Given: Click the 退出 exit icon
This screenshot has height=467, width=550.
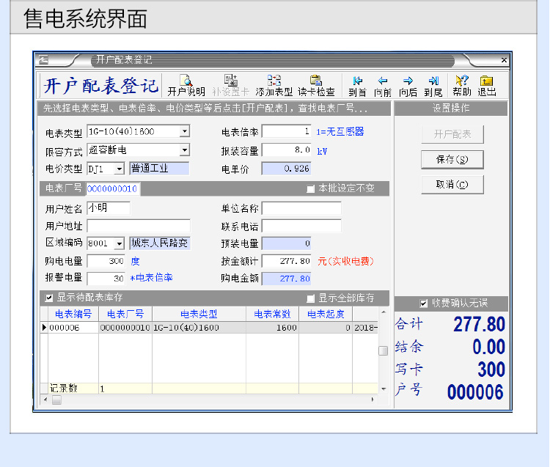Looking at the screenshot, I should click(487, 85).
